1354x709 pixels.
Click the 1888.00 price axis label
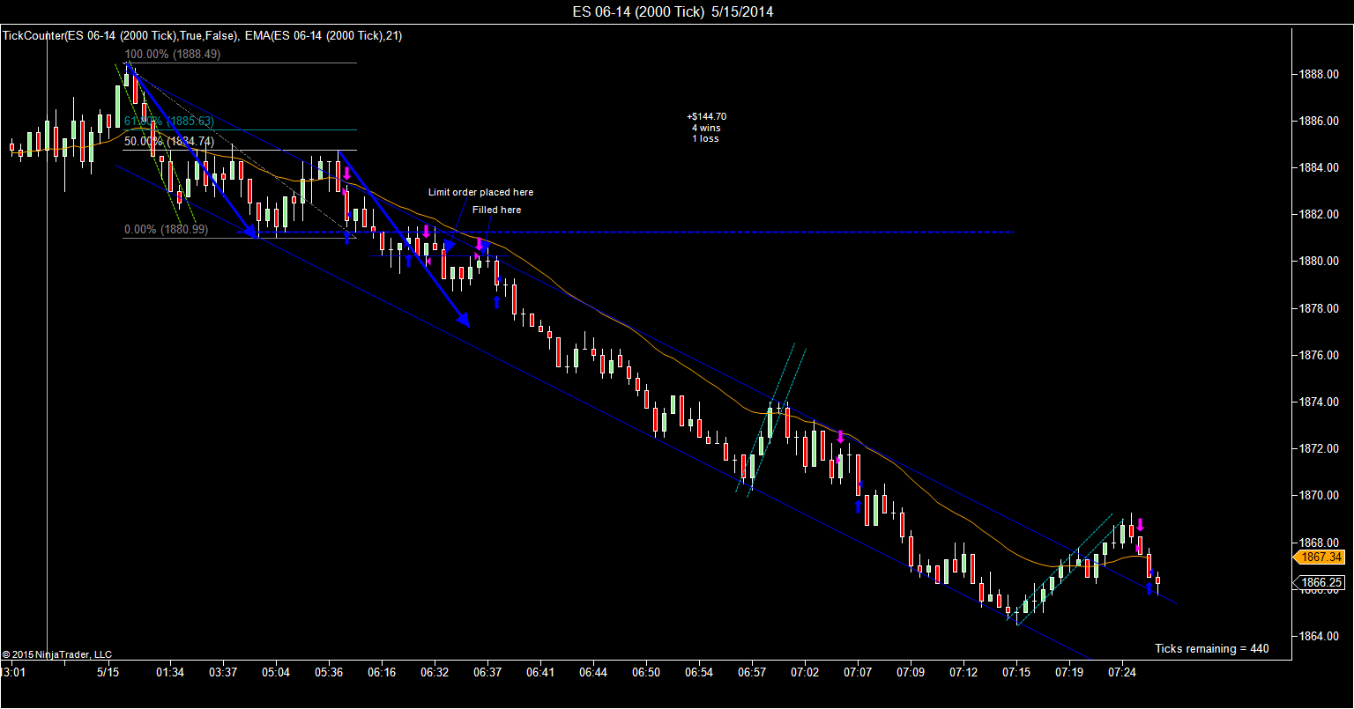tap(1320, 75)
